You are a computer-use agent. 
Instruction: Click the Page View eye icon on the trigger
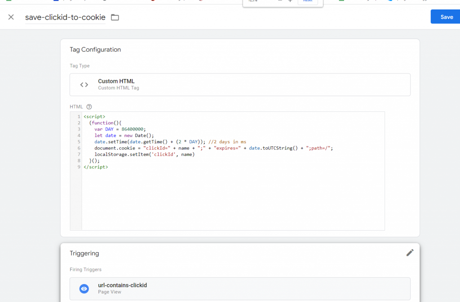point(84,289)
